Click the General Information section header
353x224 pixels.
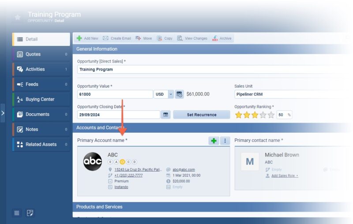(212, 49)
